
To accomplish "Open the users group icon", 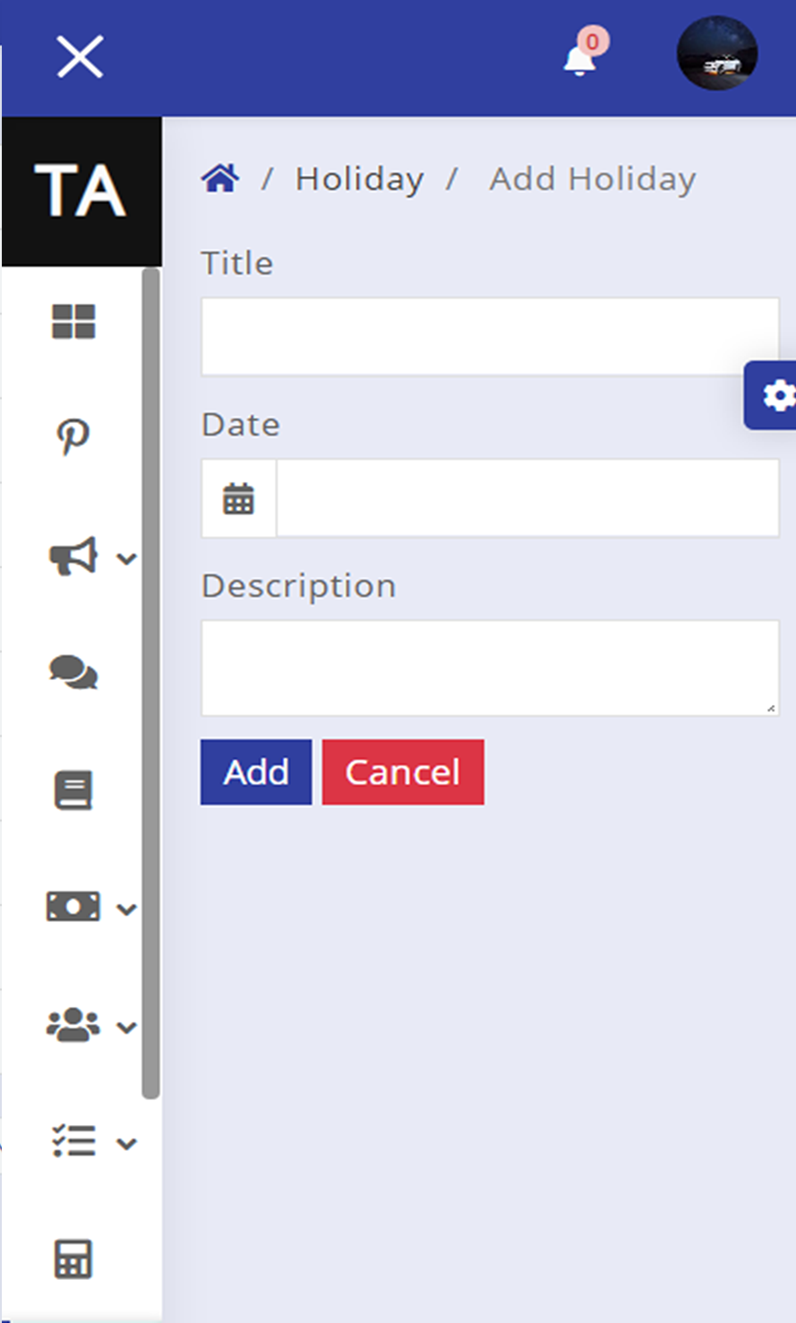I will click(73, 1025).
